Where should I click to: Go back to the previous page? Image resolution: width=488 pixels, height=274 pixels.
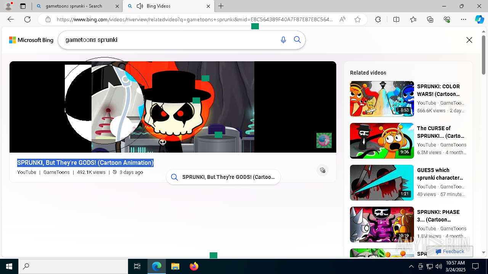tap(11, 19)
